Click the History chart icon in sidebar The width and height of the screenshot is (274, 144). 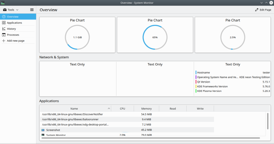coord(4,29)
